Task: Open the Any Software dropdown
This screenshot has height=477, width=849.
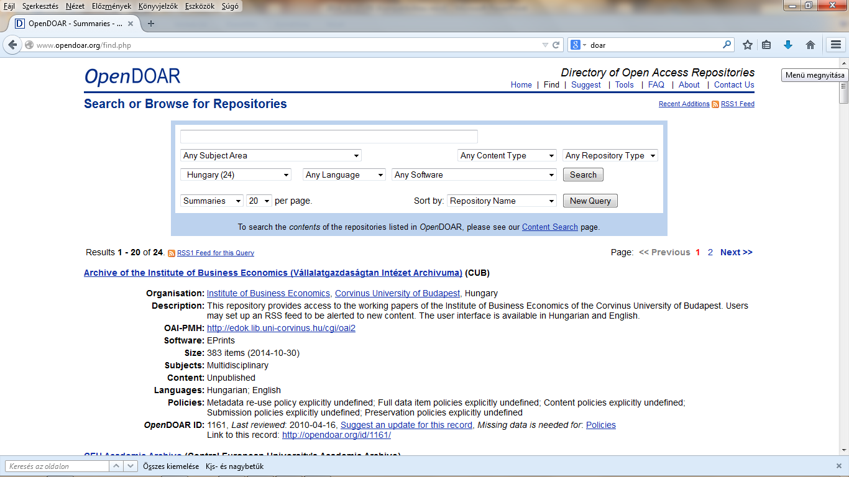Action: [x=474, y=175]
